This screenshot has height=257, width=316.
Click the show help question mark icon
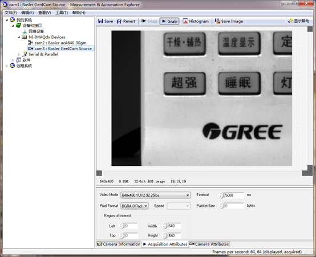[x=290, y=21]
